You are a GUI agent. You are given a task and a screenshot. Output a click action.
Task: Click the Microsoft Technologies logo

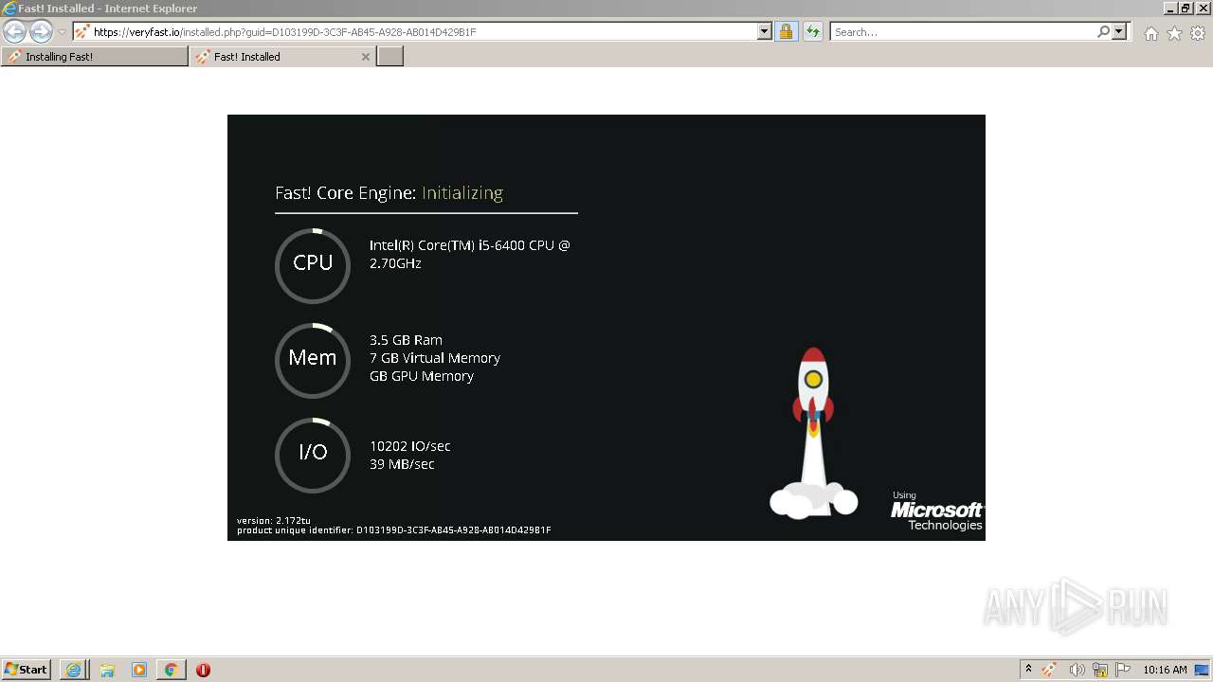(x=936, y=511)
